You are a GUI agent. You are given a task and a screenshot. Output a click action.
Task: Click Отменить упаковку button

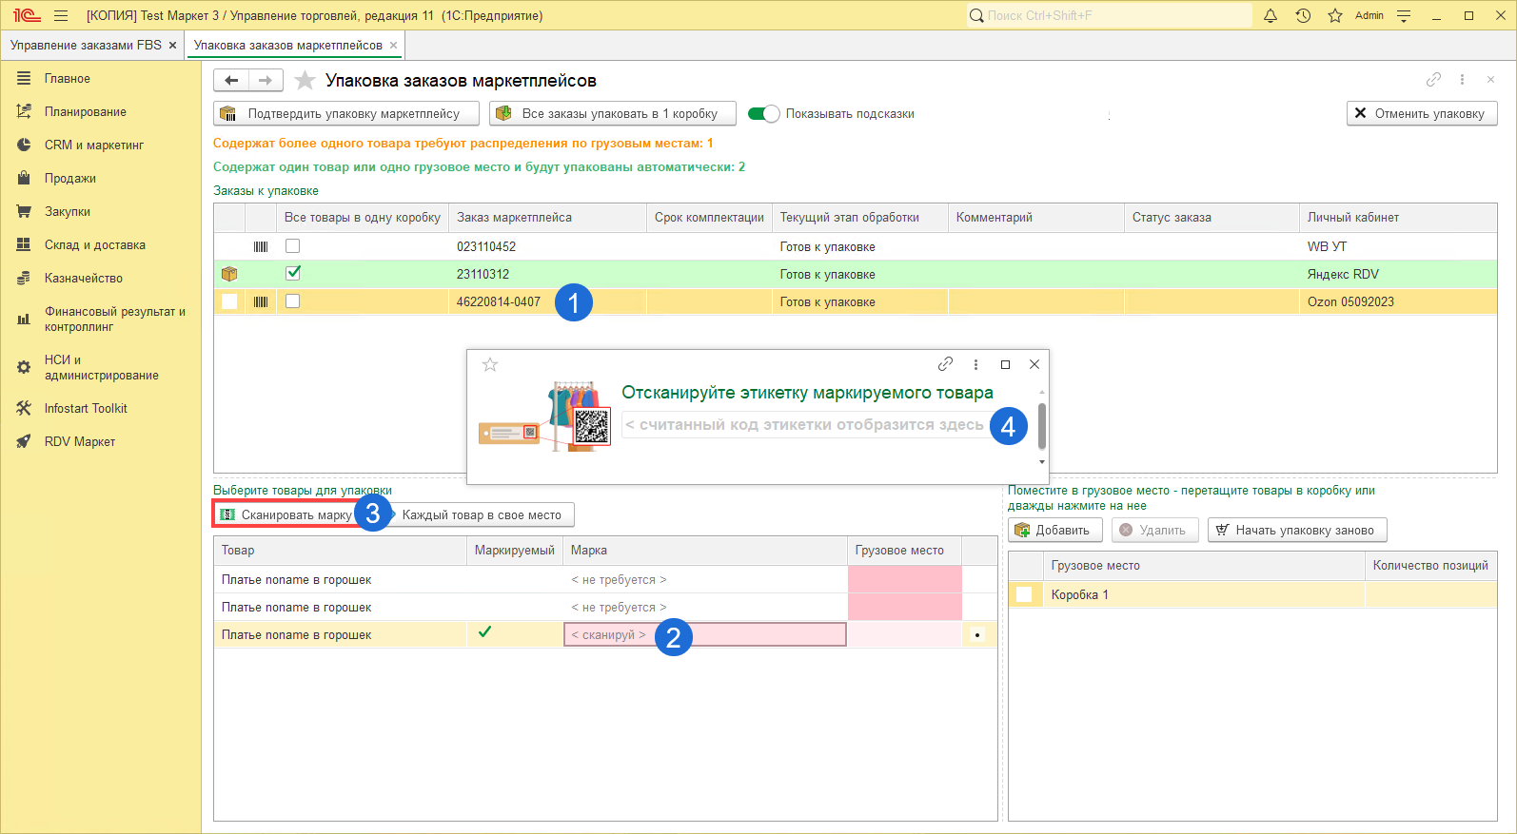[1422, 113]
